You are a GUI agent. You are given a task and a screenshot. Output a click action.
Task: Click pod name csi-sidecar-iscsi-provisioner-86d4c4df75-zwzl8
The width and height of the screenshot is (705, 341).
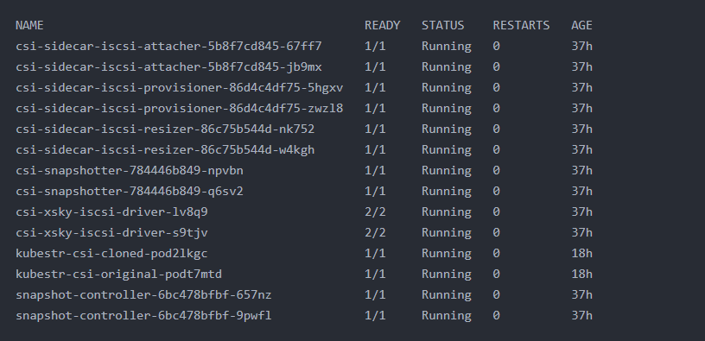click(180, 108)
